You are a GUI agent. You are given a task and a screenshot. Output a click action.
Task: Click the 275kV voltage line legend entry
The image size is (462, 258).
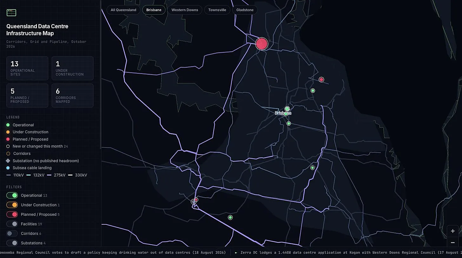[56, 175]
